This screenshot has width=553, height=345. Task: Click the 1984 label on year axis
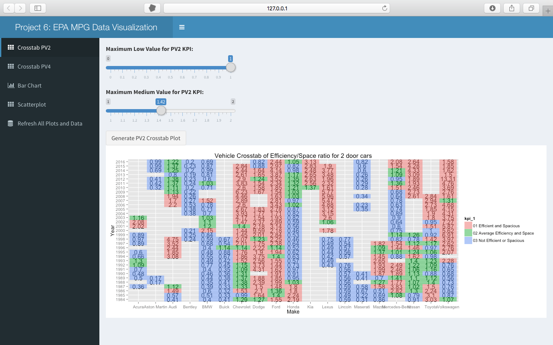tap(120, 299)
